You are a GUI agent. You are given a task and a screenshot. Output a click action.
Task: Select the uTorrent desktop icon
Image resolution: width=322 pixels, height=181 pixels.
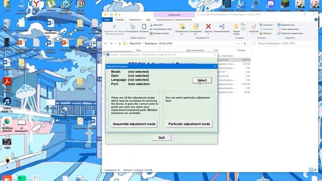click(51, 5)
